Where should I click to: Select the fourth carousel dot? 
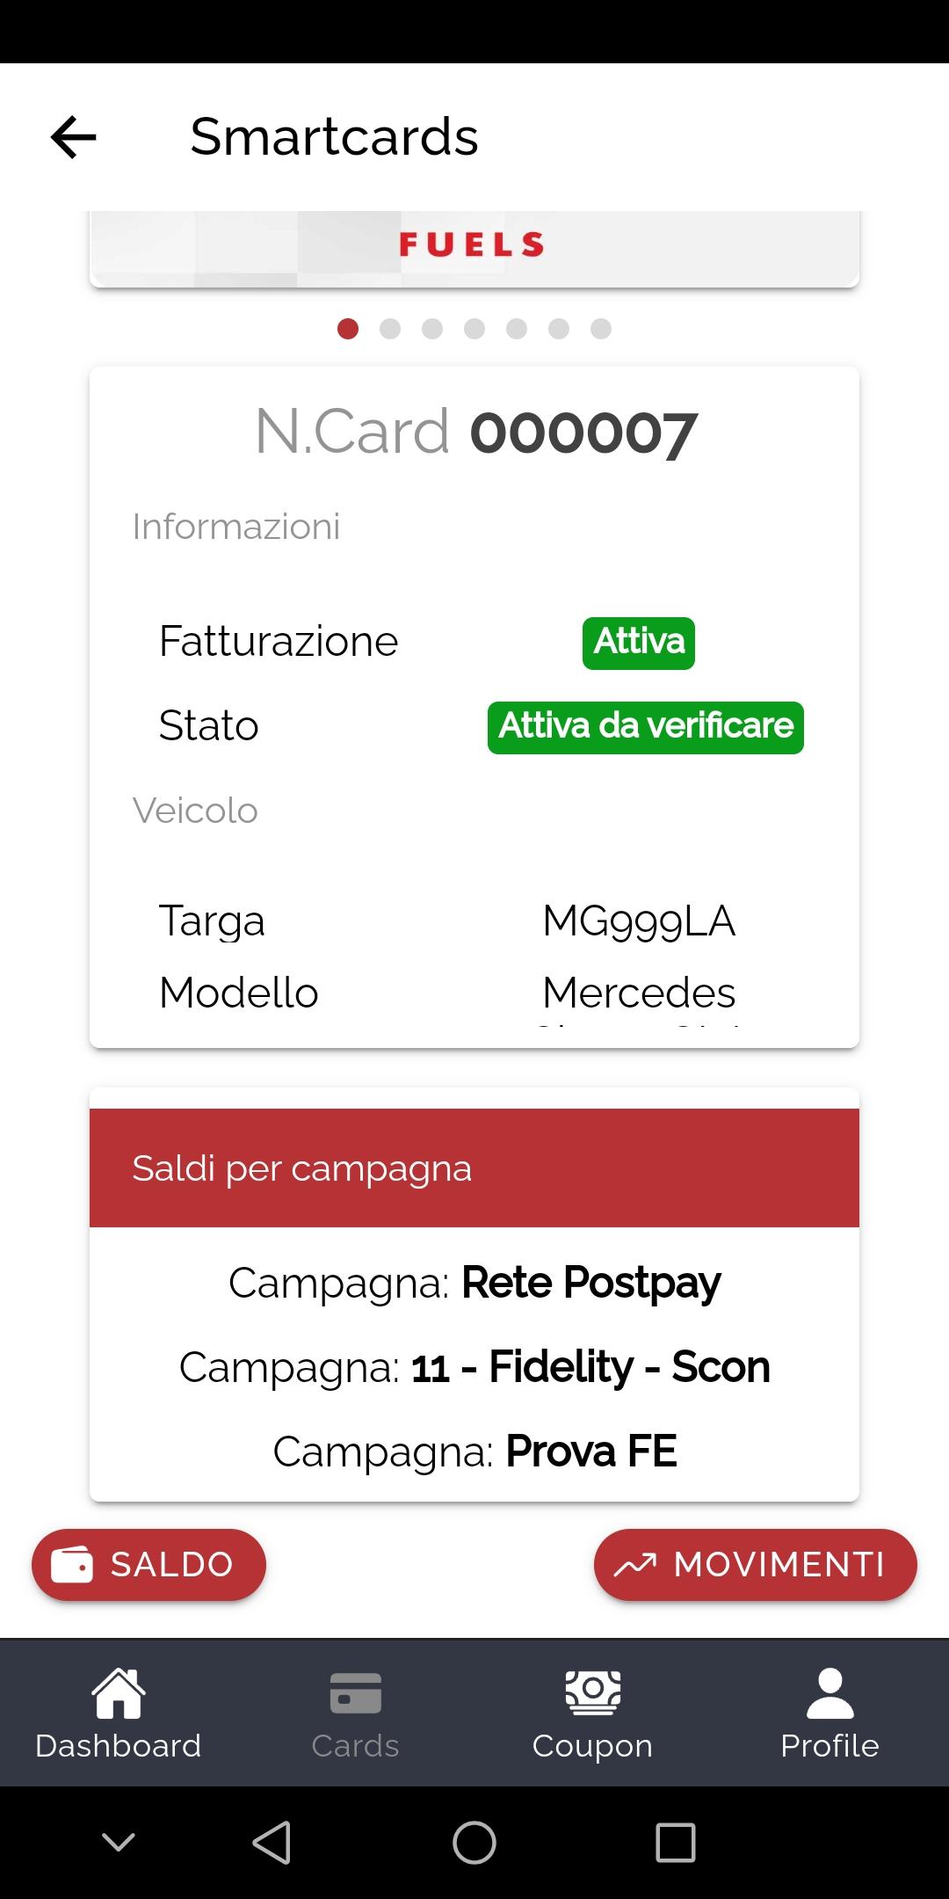pos(474,329)
